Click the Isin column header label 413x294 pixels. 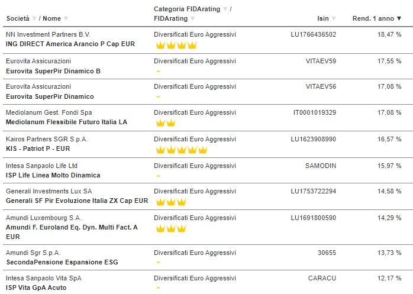pyautogui.click(x=323, y=19)
